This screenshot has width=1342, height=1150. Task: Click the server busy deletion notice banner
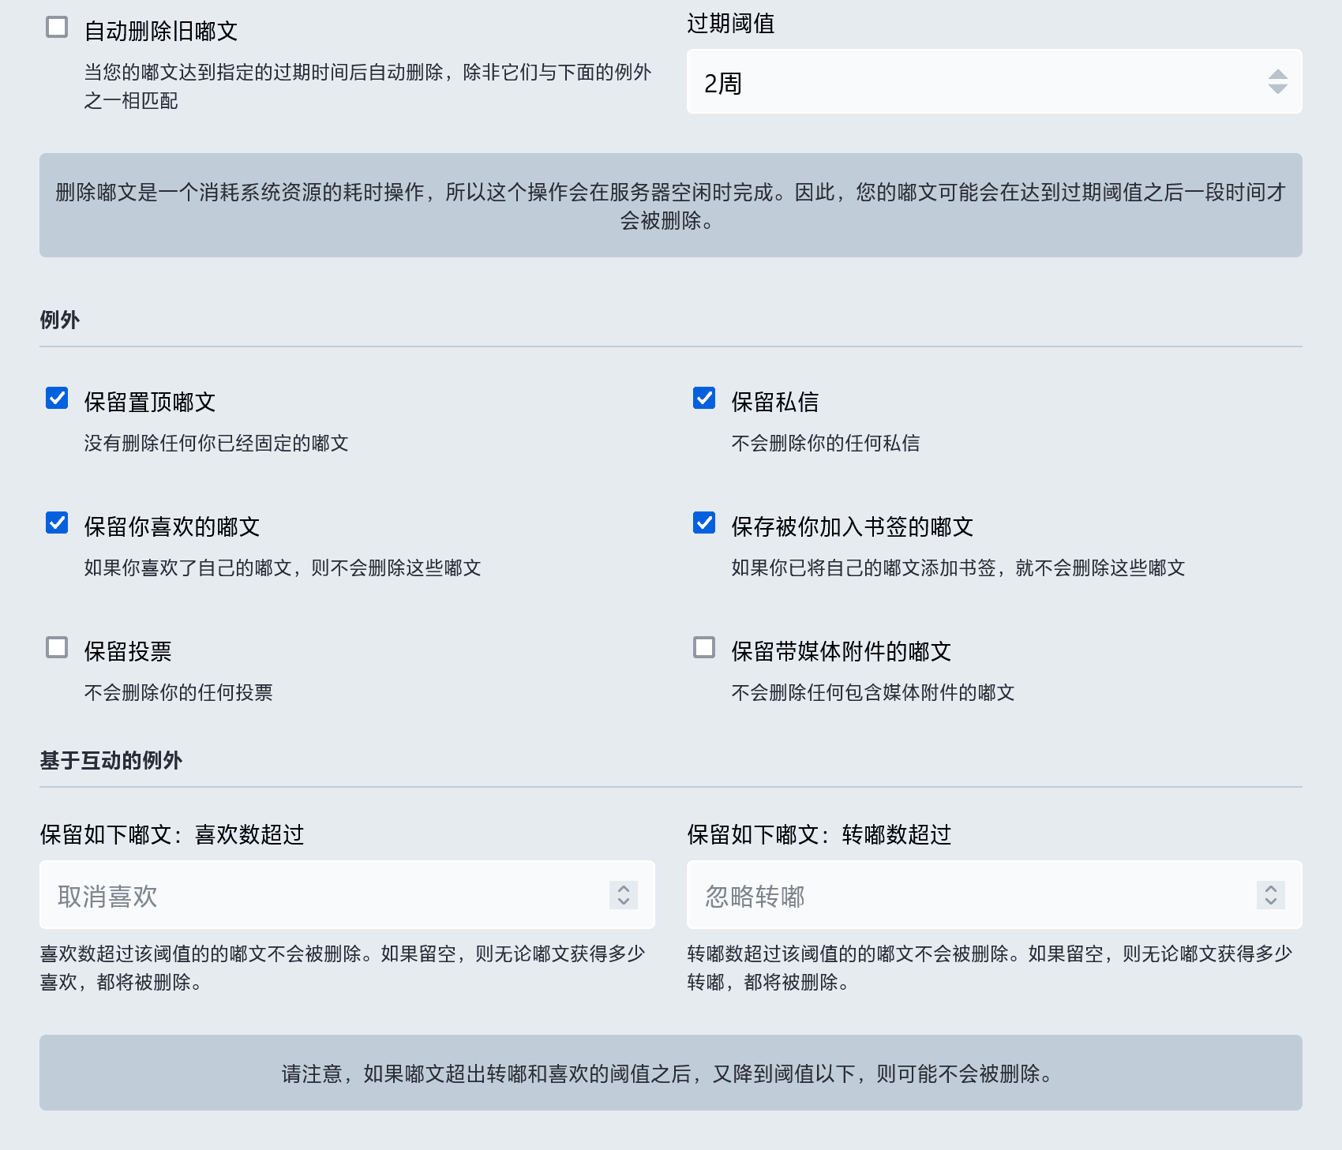(x=671, y=204)
